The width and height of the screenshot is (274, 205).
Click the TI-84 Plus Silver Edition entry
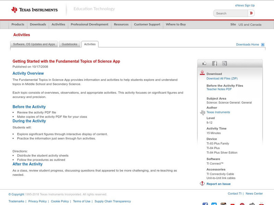[x=222, y=153]
